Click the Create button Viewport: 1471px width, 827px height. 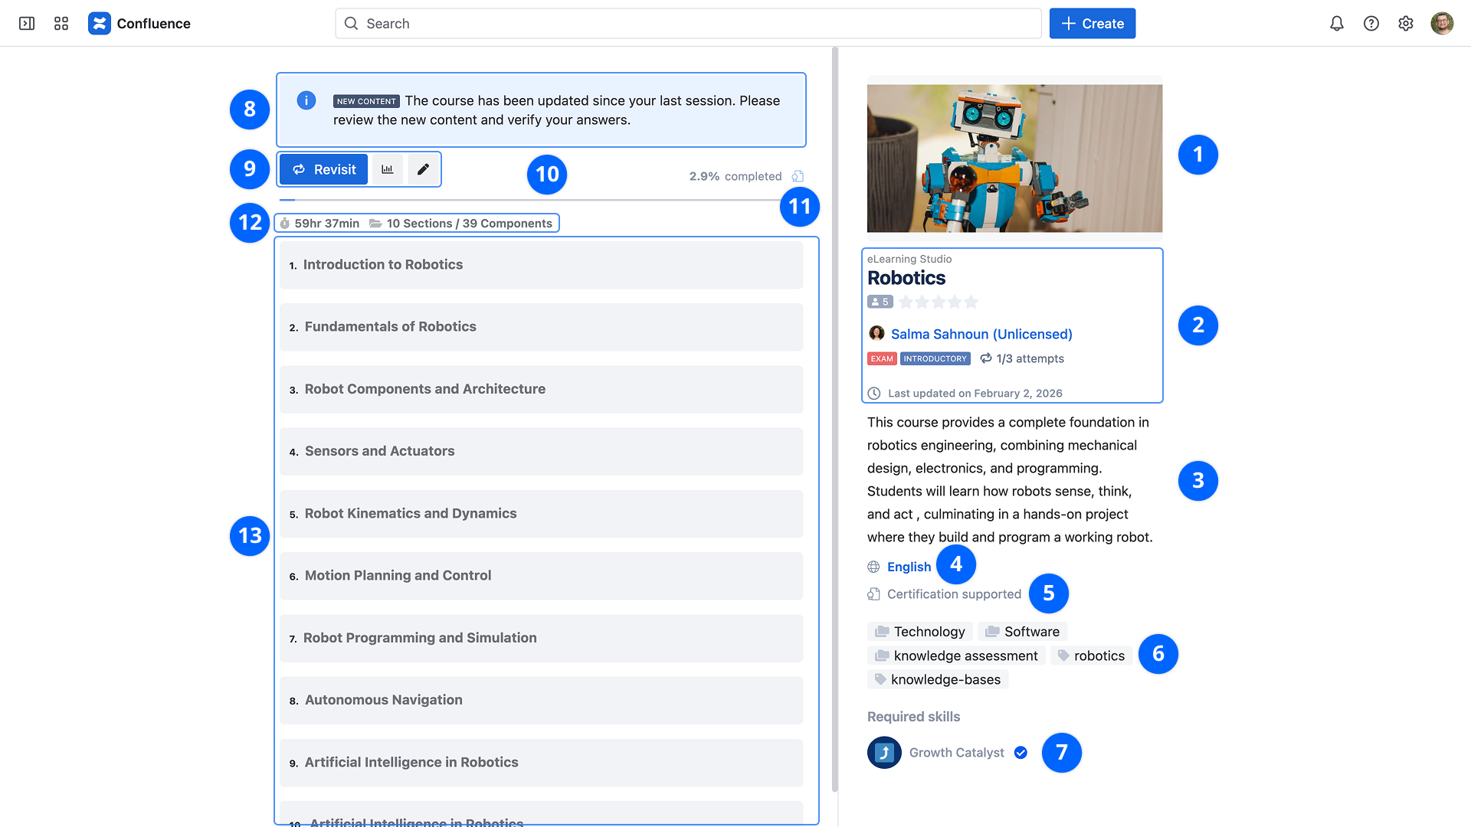1092,24
